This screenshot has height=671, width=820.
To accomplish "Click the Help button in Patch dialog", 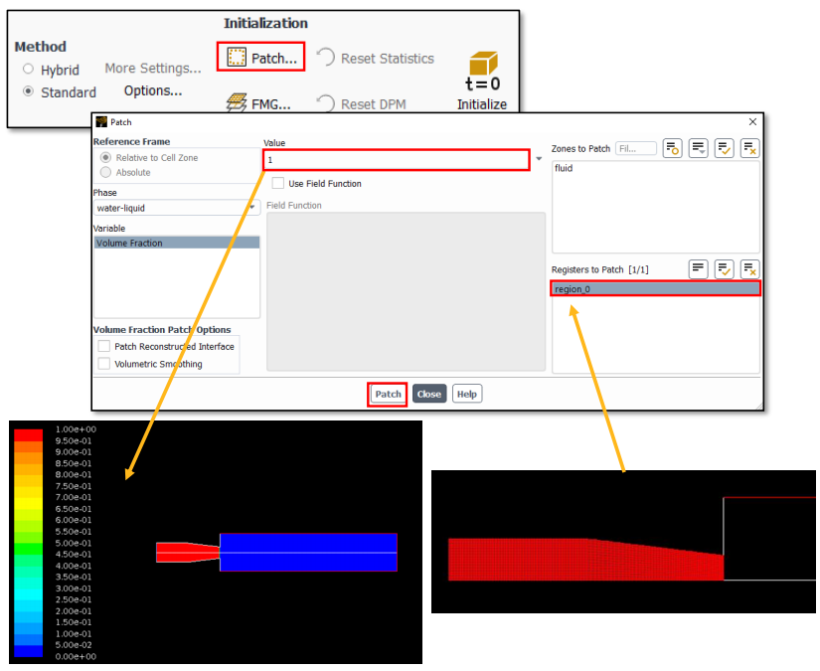I will pos(466,394).
